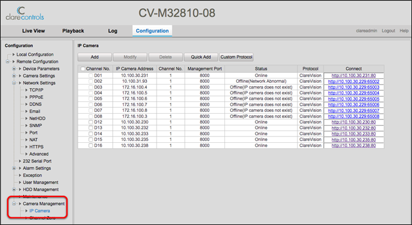Check the D12 camera checkbox
Viewport: 412px width, 225px height.
[x=91, y=122]
